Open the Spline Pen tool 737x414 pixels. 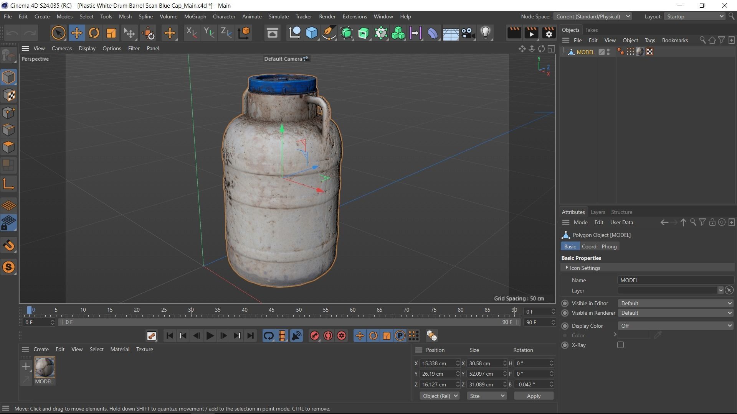click(329, 33)
